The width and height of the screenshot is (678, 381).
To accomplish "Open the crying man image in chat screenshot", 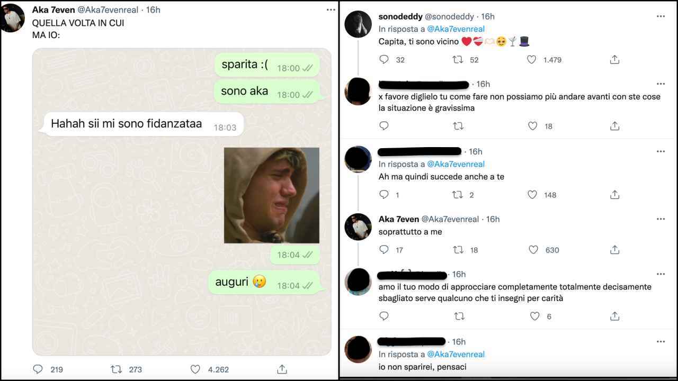I will (x=272, y=195).
